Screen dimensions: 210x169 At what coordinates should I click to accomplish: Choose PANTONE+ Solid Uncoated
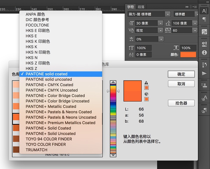61,134
